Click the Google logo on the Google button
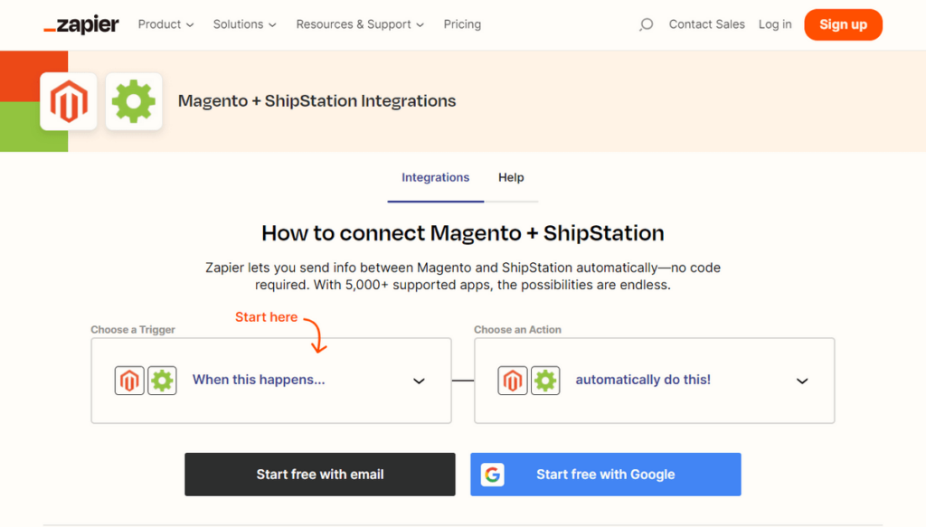926x527 pixels. (x=493, y=474)
